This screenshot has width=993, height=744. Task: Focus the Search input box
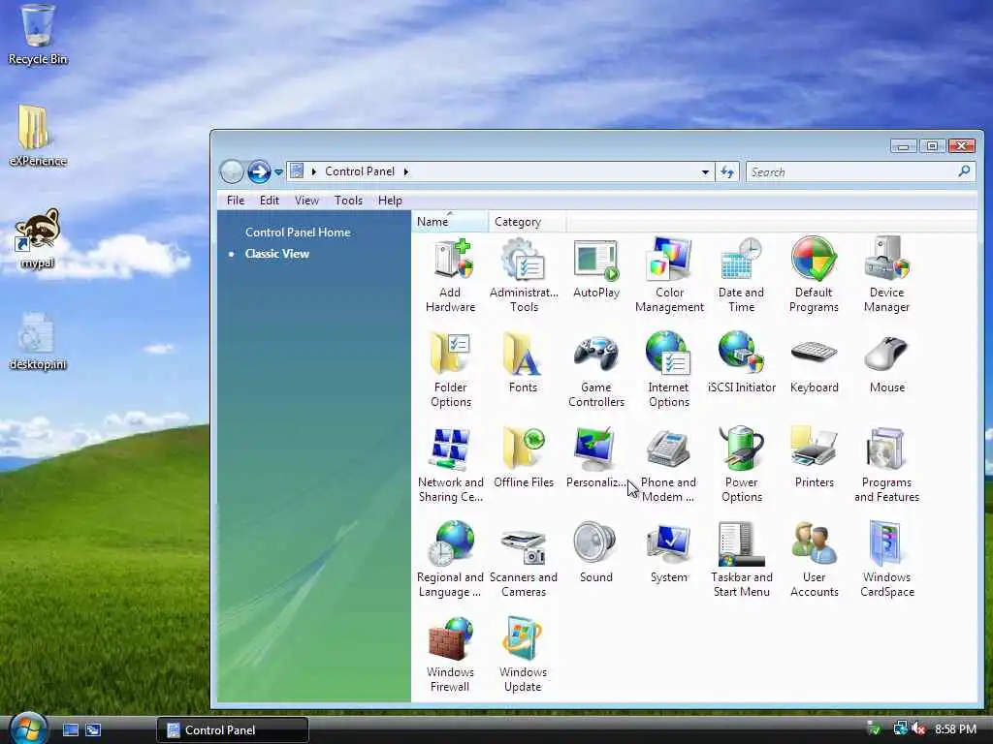[851, 172]
